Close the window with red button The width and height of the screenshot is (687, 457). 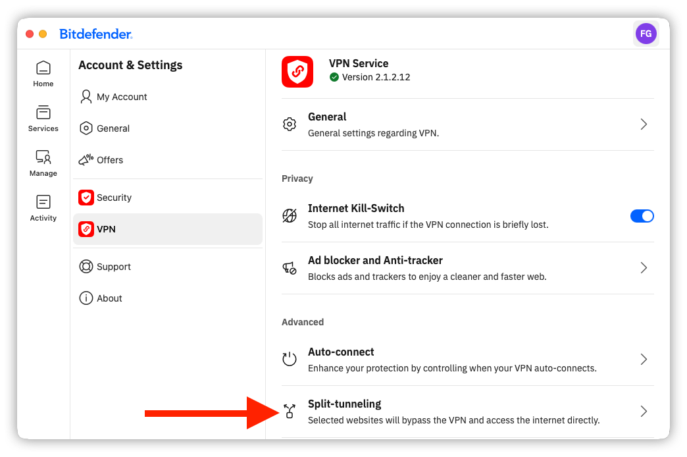(30, 34)
